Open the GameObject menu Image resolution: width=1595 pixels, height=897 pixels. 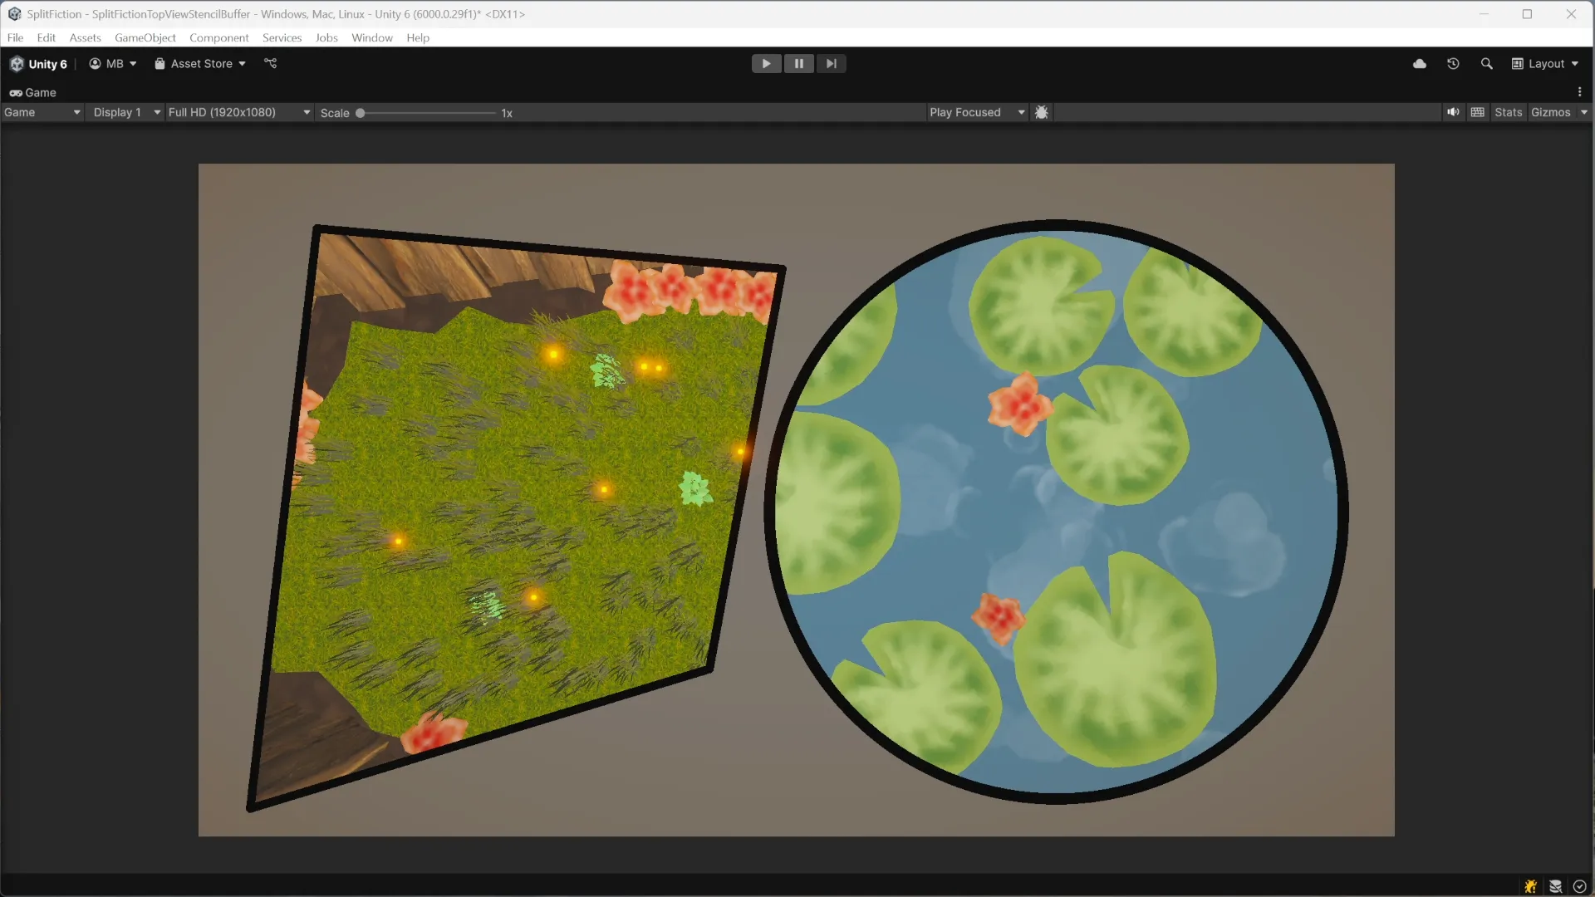coord(145,37)
